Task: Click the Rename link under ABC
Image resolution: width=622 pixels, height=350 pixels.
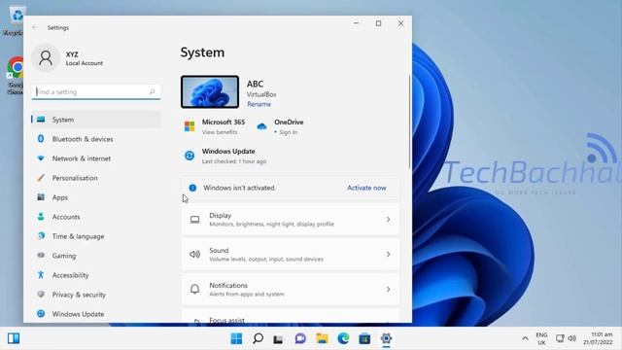Action: coord(259,104)
